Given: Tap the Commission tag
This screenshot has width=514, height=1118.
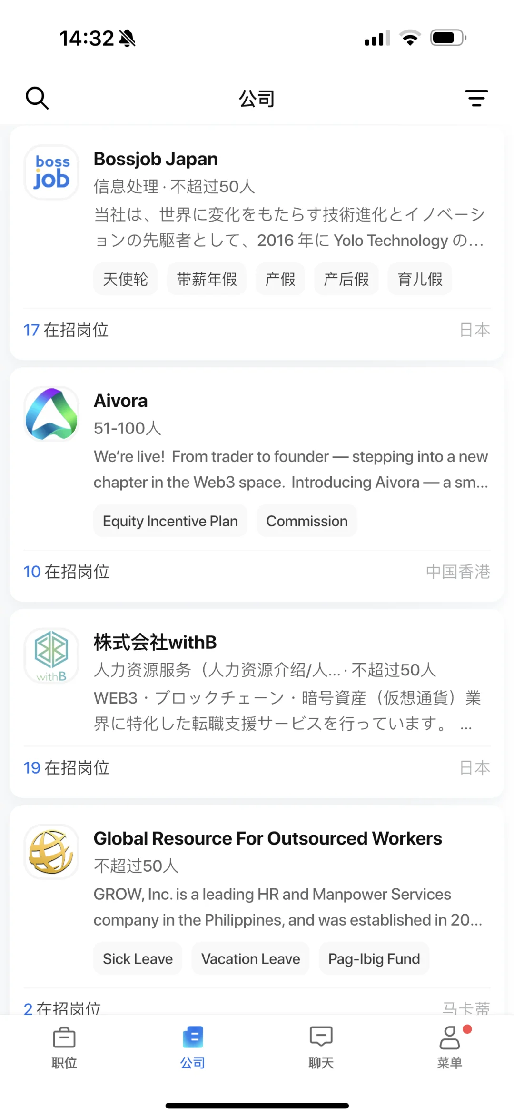Looking at the screenshot, I should click(x=307, y=521).
